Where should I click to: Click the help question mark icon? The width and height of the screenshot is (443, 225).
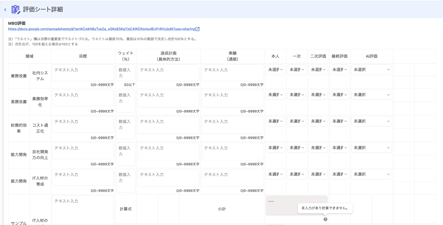point(325,219)
